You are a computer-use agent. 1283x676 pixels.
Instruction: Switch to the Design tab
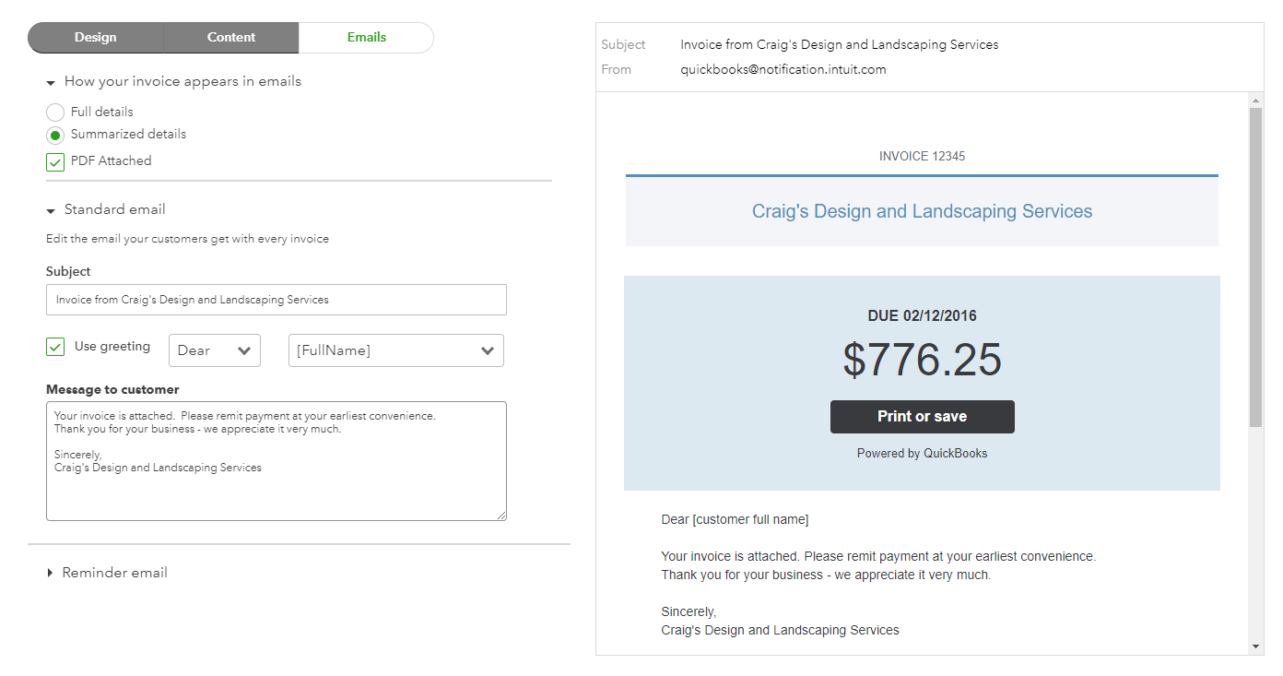tap(96, 38)
